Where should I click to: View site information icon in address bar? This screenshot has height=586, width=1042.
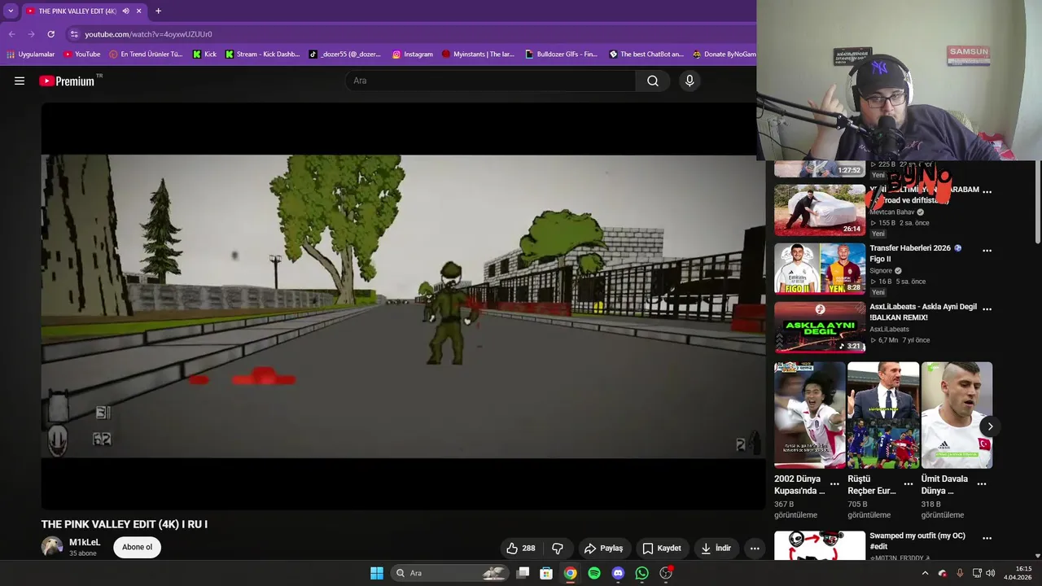coord(74,34)
